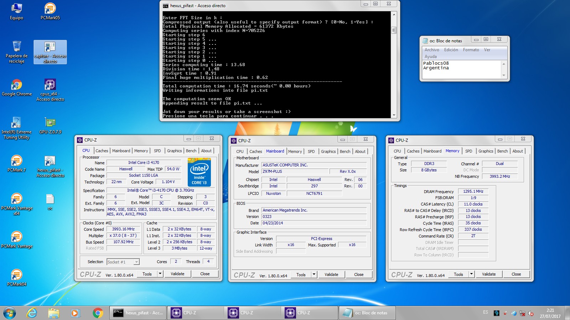Open Ver menu in Notepad
The height and width of the screenshot is (320, 570).
point(487,50)
